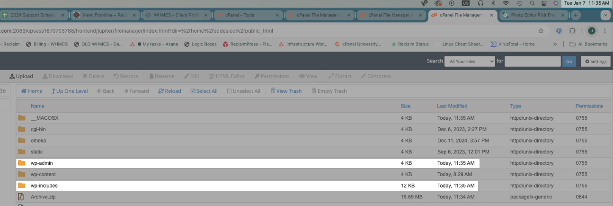The height and width of the screenshot is (206, 613).
Task: Open Billing - WHMCS bookmark
Action: point(47,44)
